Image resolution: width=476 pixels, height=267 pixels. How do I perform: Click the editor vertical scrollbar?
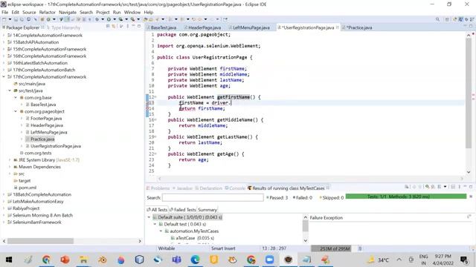469,93
